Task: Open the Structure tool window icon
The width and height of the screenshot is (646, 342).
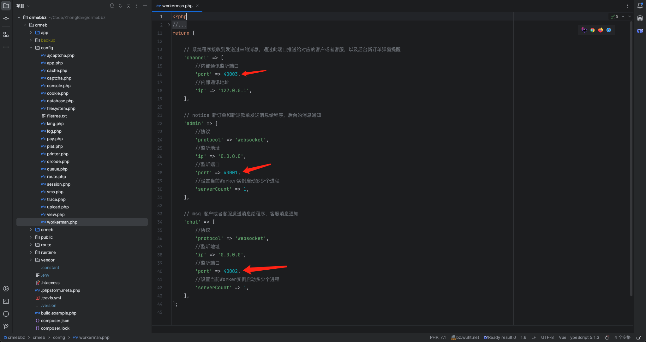Action: pyautogui.click(x=6, y=34)
